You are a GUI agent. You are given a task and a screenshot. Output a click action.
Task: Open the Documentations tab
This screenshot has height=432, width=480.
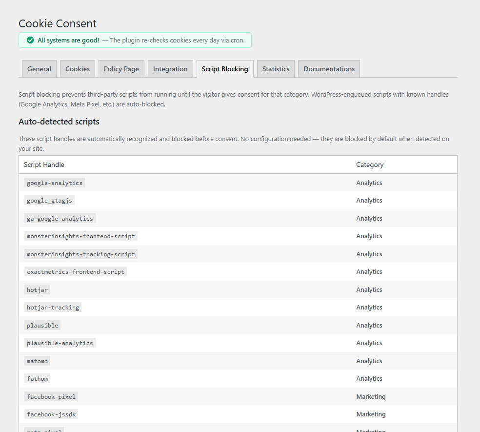pos(329,68)
